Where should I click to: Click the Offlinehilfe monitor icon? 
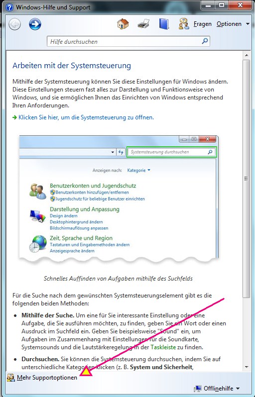tap(198, 389)
